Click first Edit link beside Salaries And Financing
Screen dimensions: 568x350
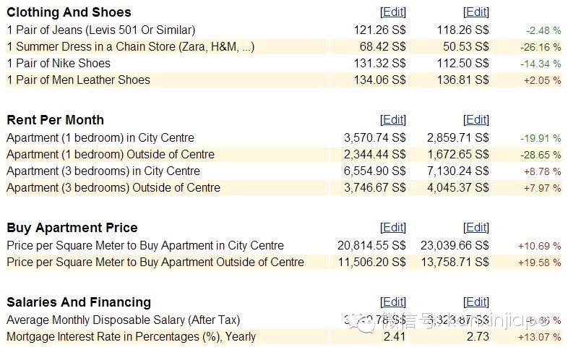(393, 302)
